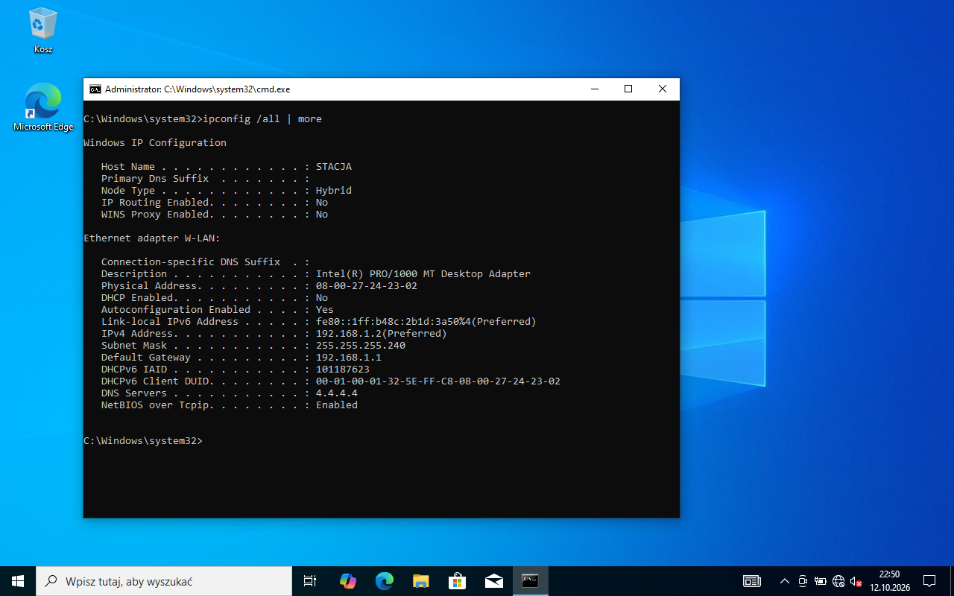Click the Ethernet adapter W-LAN heading
This screenshot has width=954, height=596.
[152, 238]
